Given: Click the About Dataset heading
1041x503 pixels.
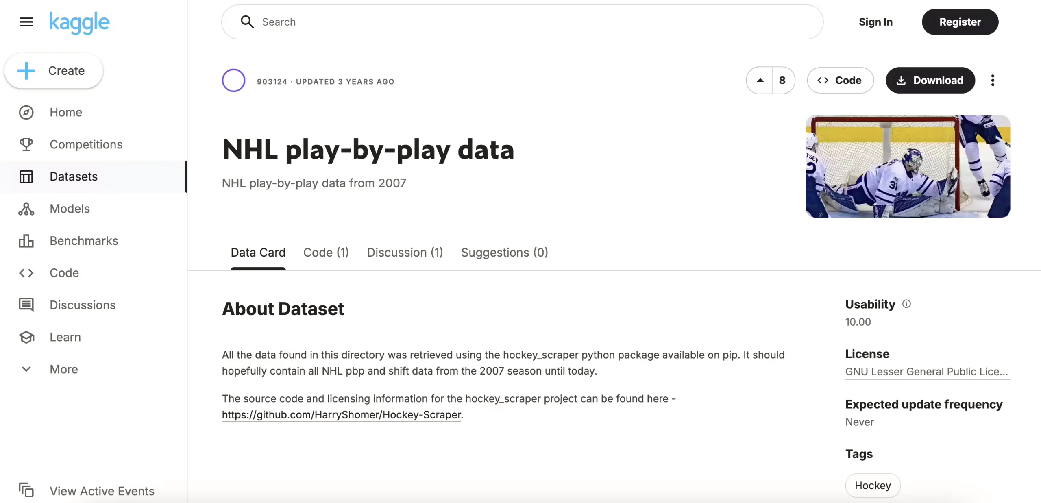Looking at the screenshot, I should [x=283, y=309].
